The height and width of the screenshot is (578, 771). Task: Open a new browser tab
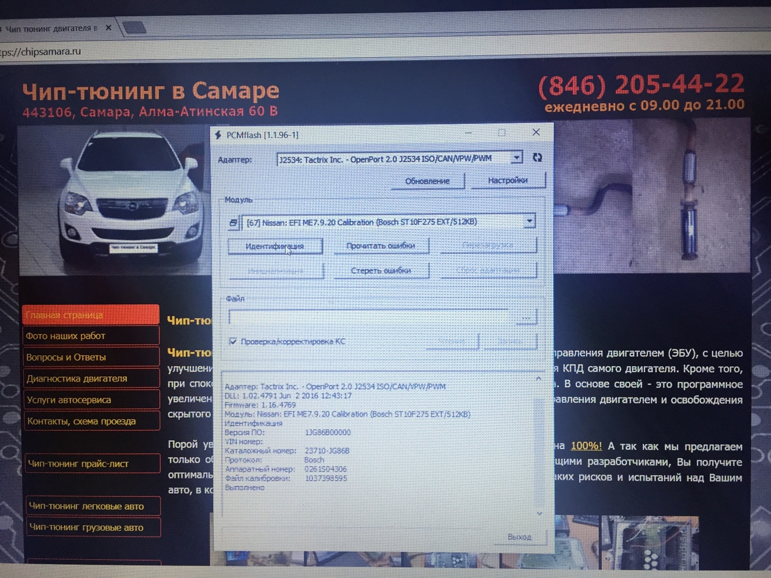134,27
